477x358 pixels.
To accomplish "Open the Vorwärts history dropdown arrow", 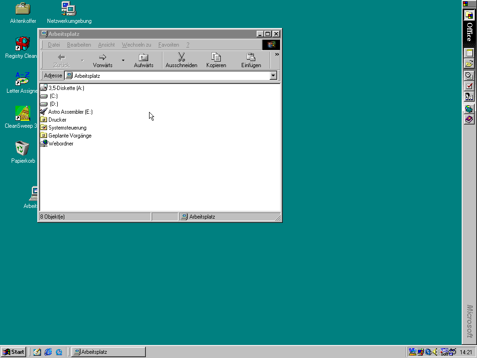I will tap(123, 60).
